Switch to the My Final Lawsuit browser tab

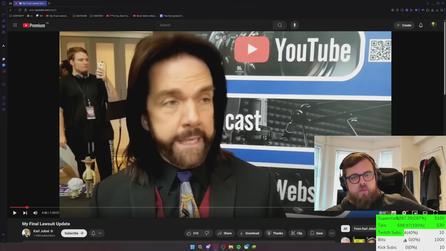tap(30, 3)
